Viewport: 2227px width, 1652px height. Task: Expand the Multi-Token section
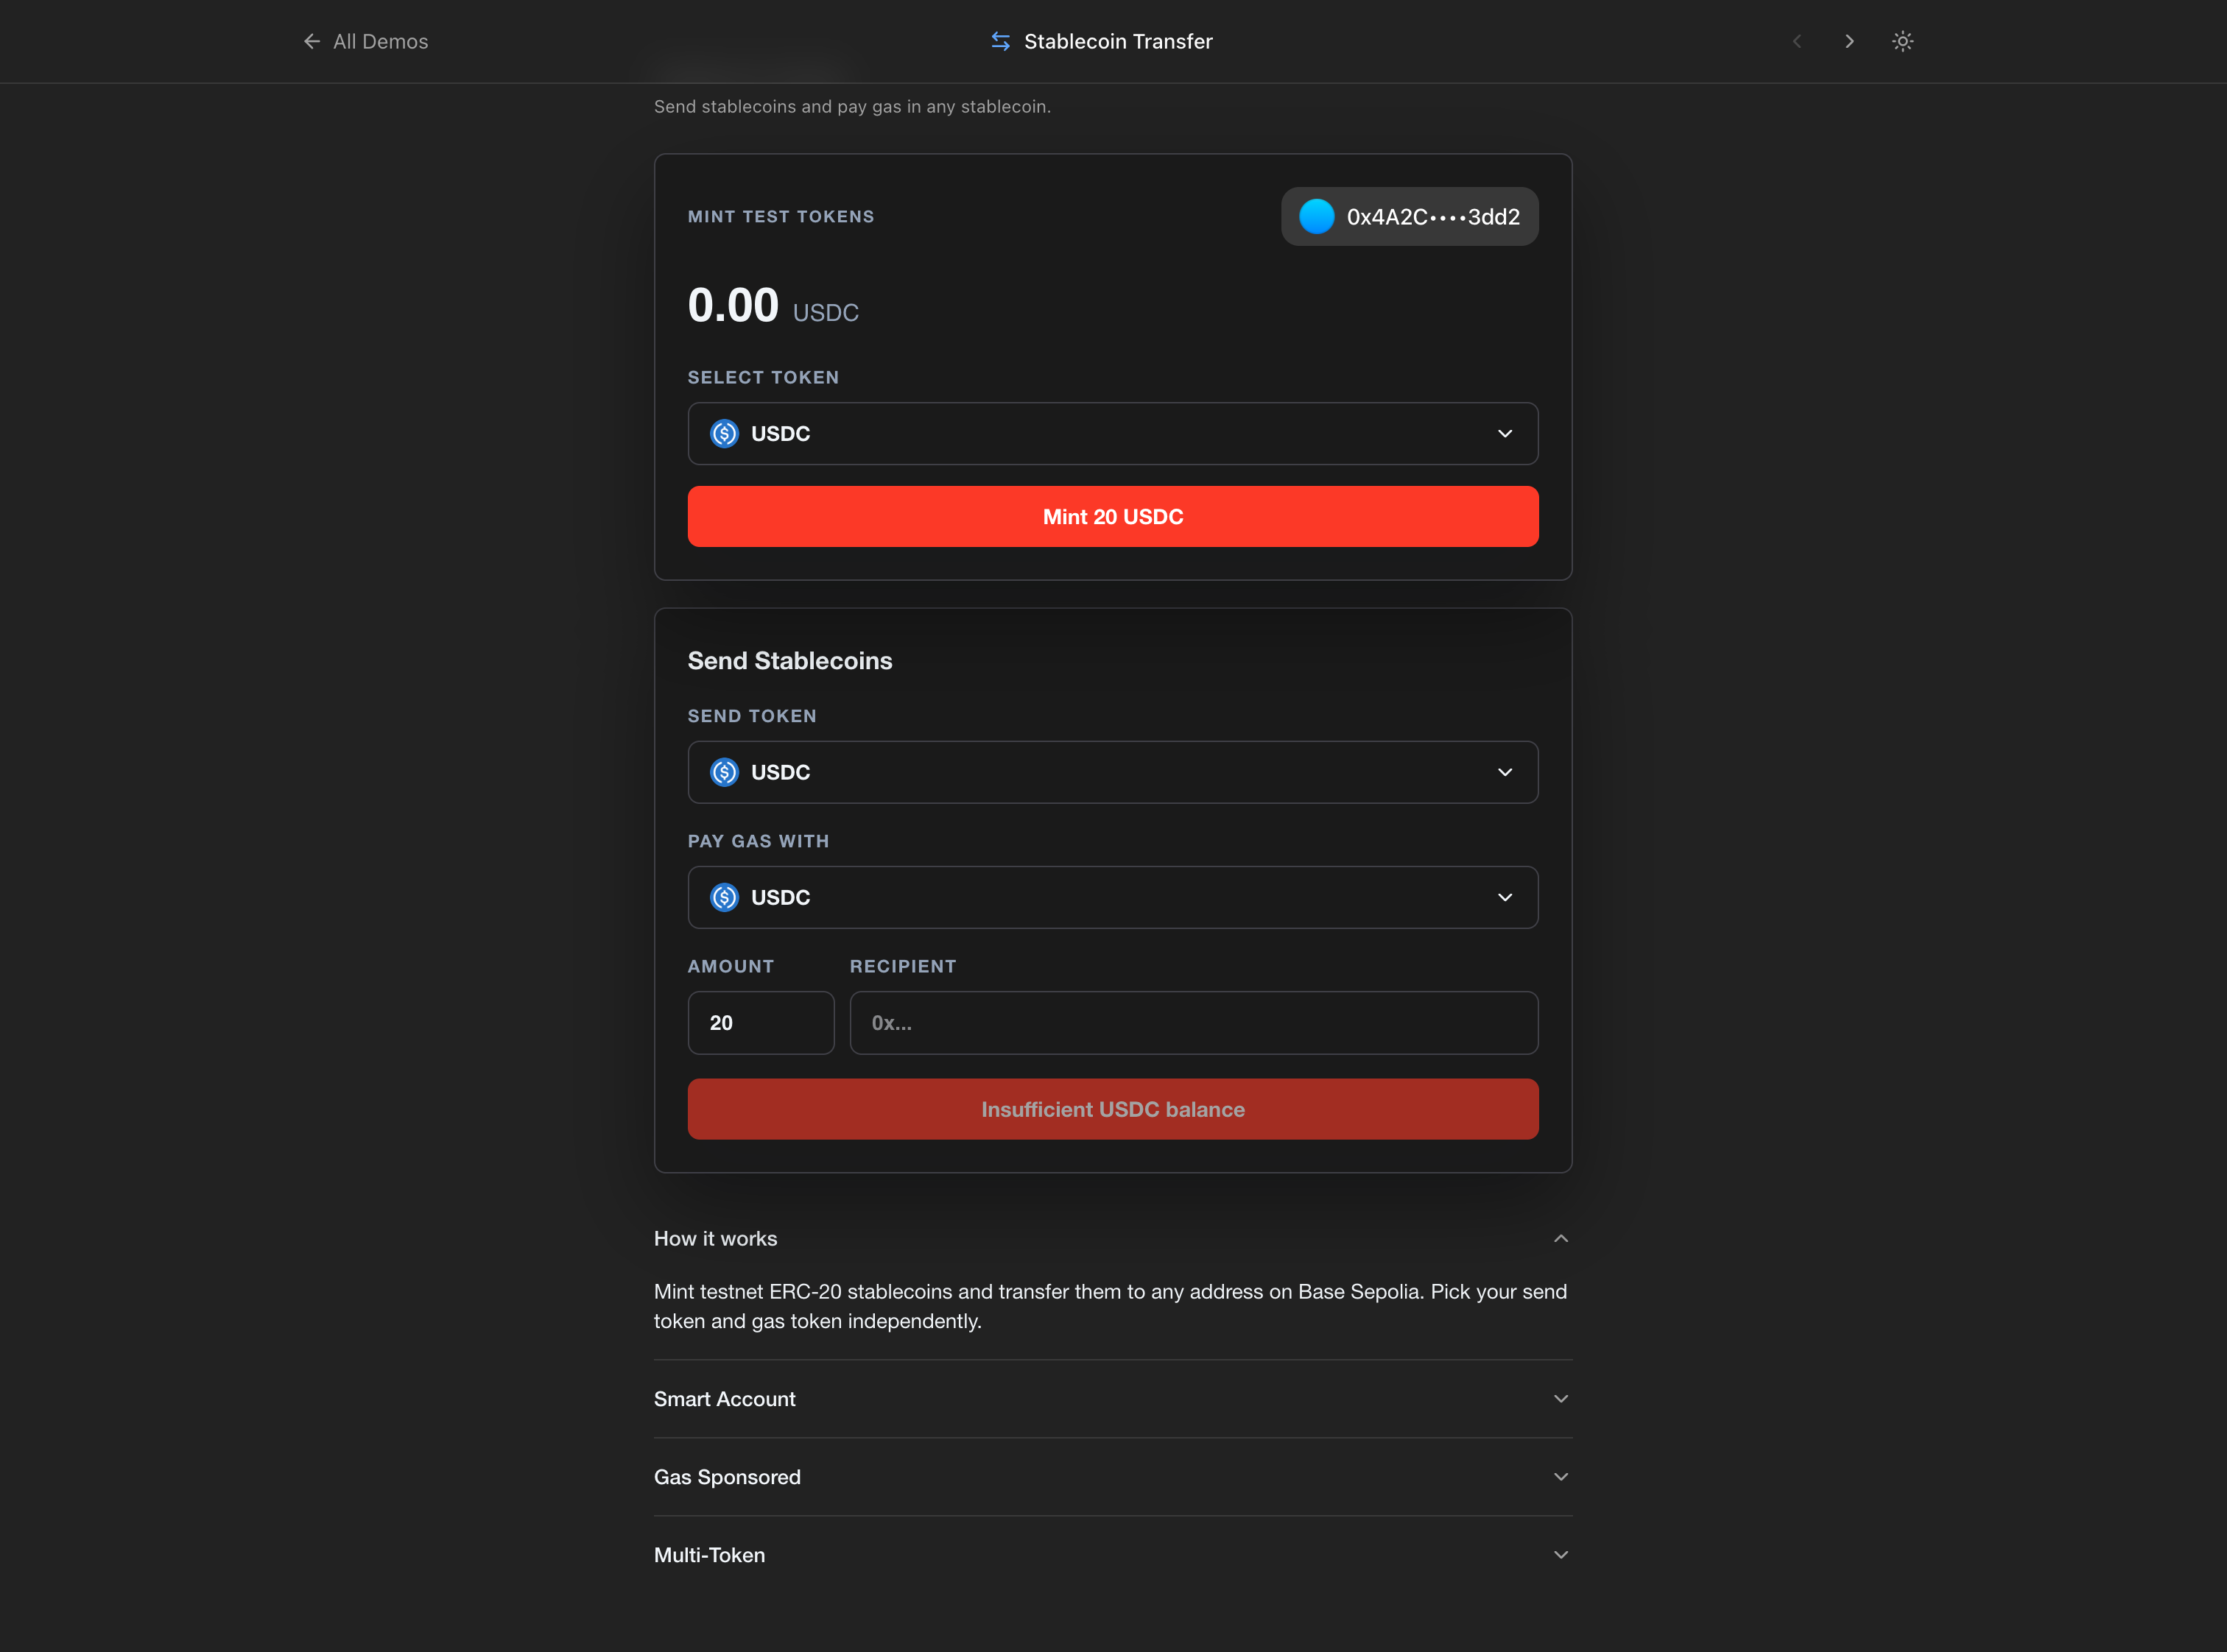point(1560,1555)
